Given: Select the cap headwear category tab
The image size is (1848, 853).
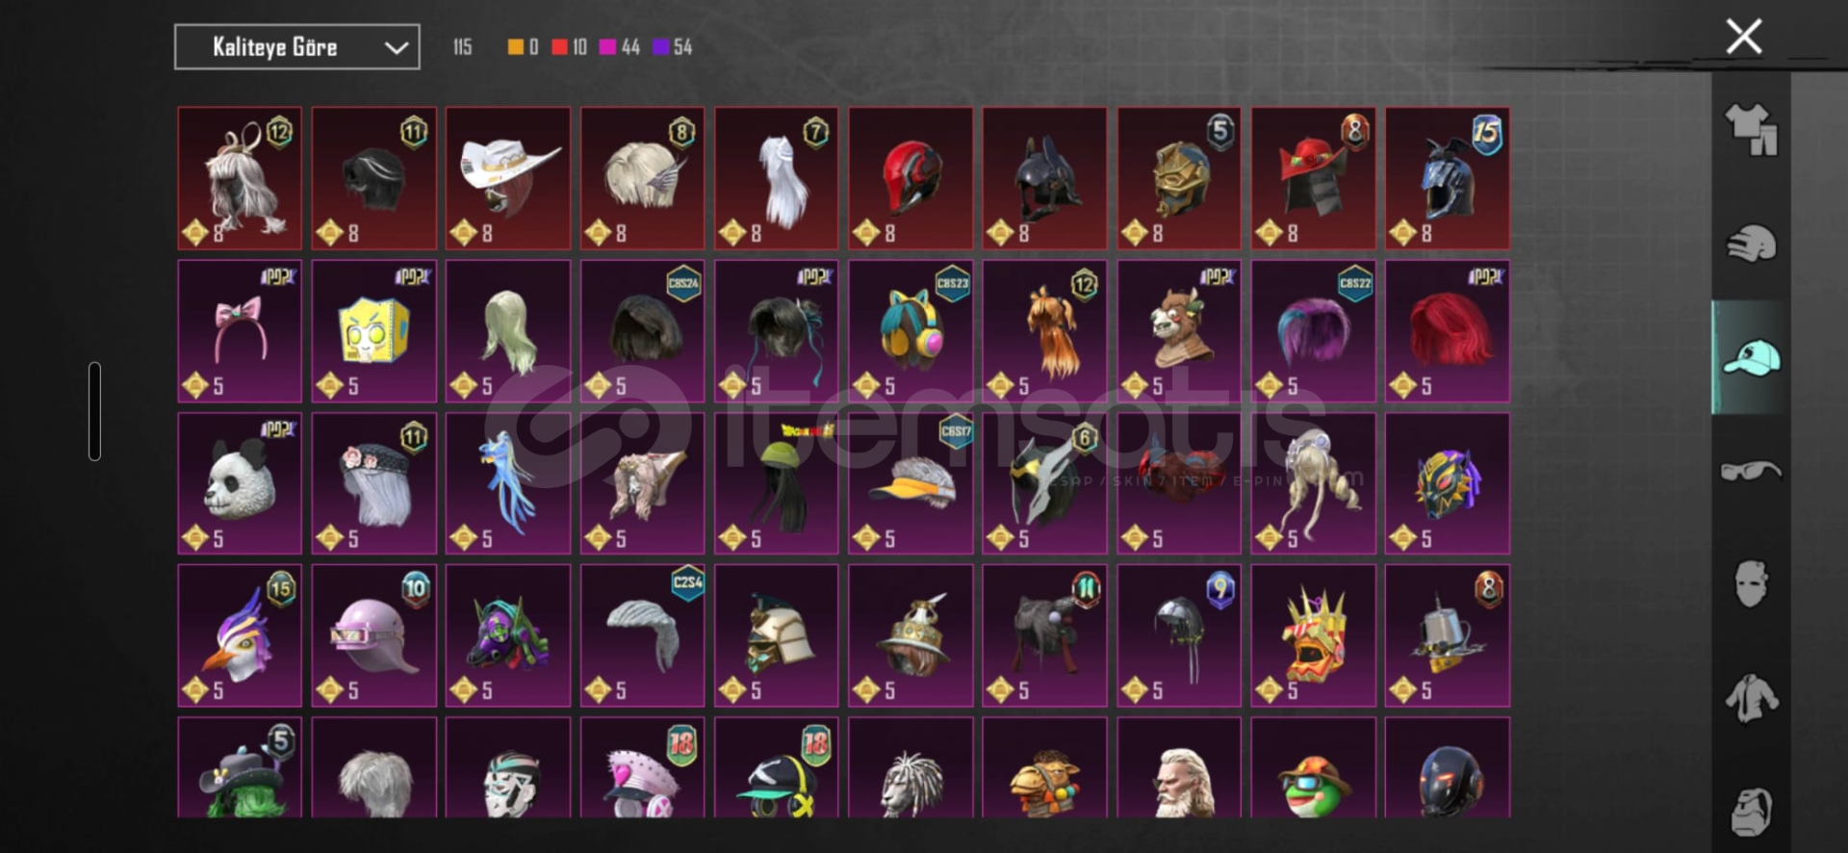Looking at the screenshot, I should click(1751, 358).
